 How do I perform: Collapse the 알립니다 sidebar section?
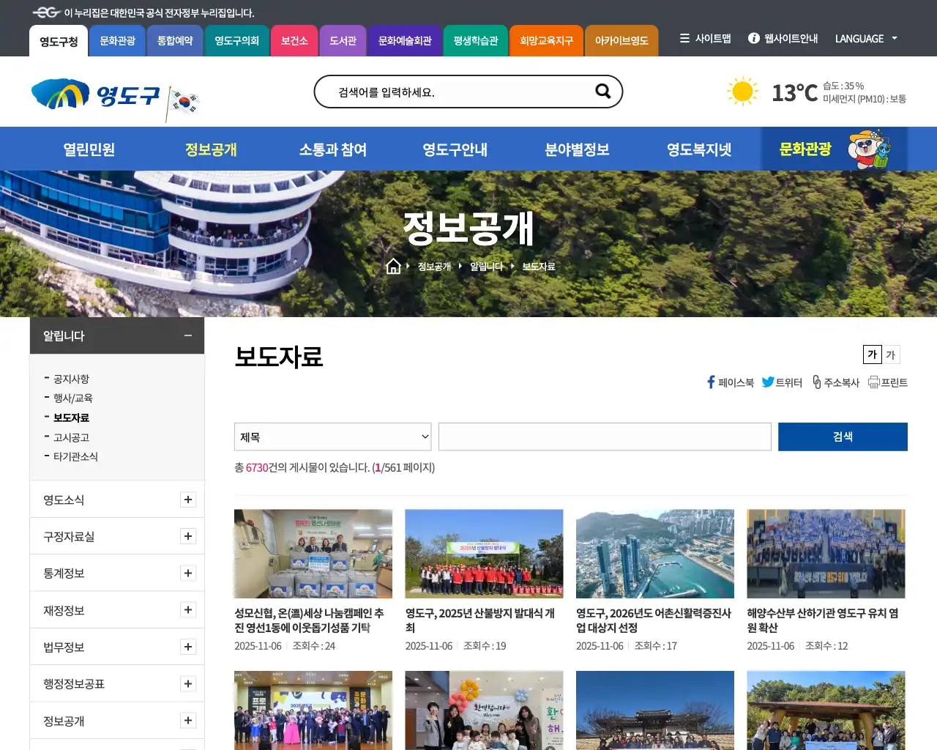[x=187, y=335]
